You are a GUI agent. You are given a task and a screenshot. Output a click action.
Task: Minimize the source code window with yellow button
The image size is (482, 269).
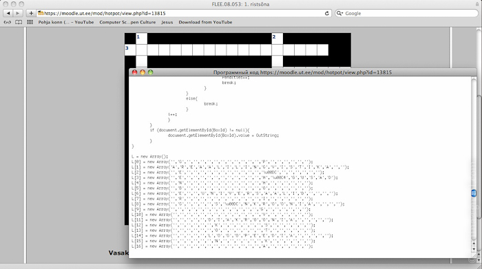click(143, 72)
